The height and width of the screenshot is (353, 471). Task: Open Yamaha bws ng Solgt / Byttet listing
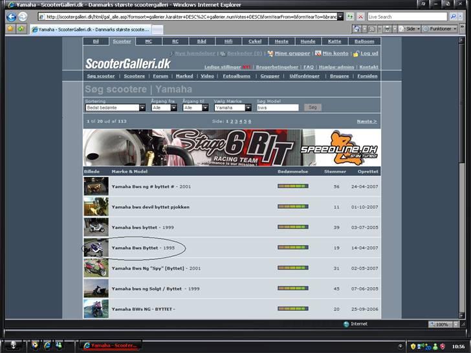(x=155, y=288)
